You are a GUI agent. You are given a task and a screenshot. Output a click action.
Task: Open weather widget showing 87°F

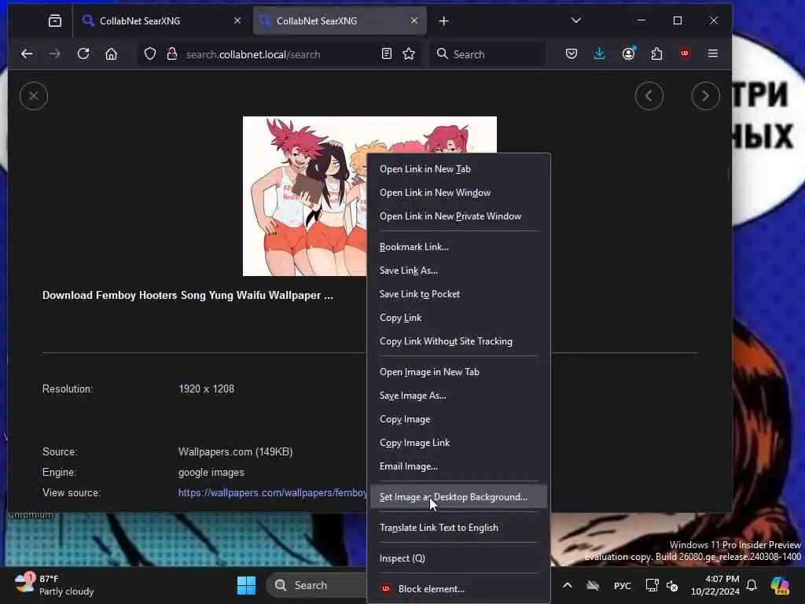click(x=54, y=585)
